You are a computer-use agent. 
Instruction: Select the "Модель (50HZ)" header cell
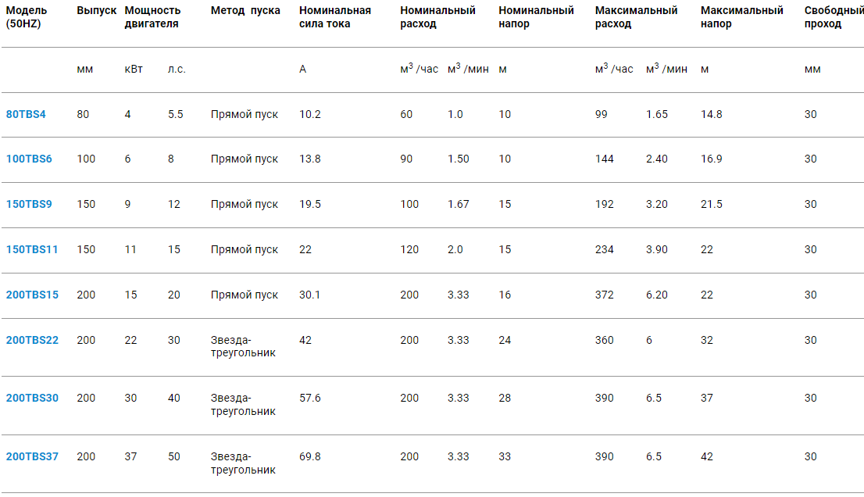tap(27, 17)
